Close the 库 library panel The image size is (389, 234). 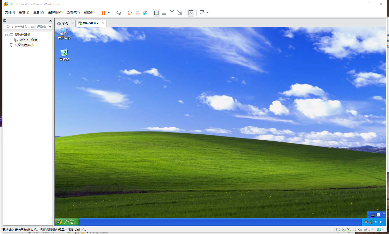51,20
